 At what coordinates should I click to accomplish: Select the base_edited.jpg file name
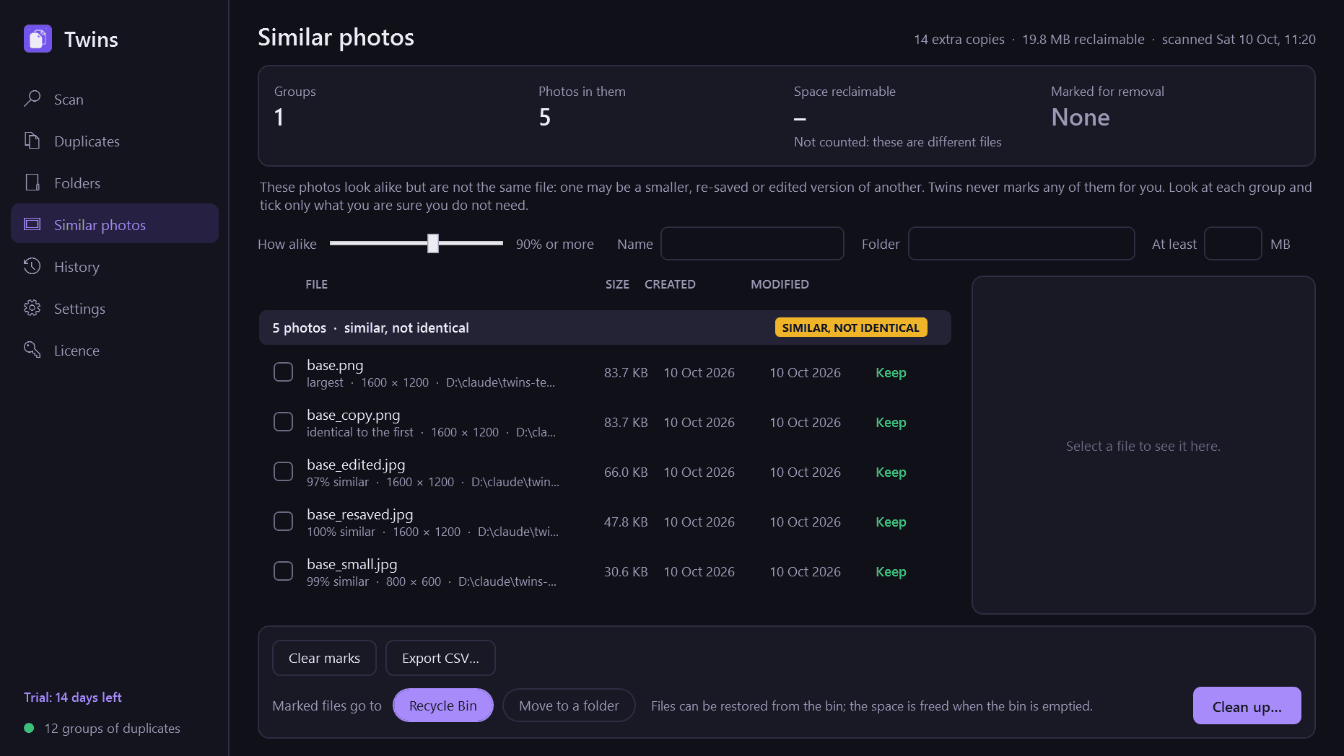(x=356, y=465)
